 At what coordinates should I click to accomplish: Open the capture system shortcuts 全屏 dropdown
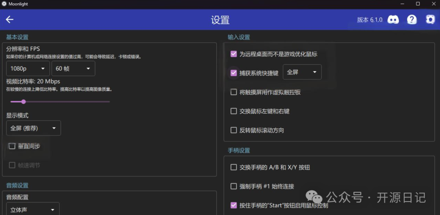(302, 72)
